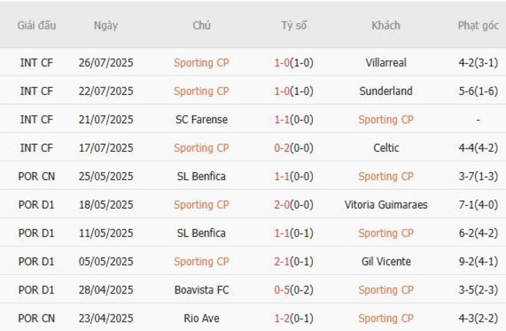506x331 pixels.
Task: Click the SC Farense team name
Action: click(201, 119)
